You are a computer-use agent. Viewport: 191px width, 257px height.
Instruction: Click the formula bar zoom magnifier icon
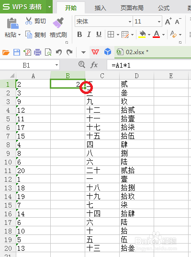point(81,65)
